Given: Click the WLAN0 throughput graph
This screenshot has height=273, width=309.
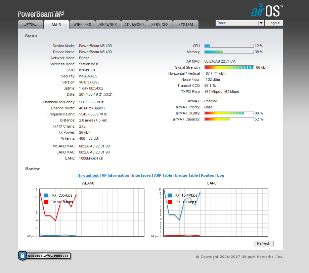Looking at the screenshot, I should coord(92,212).
